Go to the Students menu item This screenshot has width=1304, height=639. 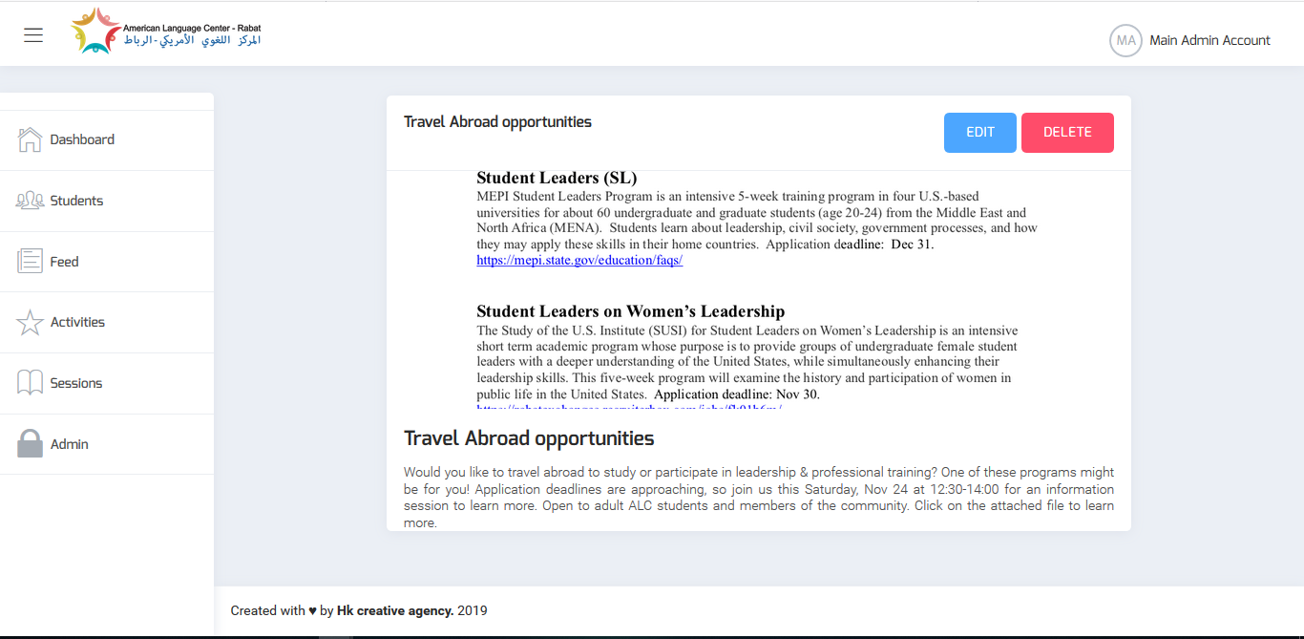[107, 201]
